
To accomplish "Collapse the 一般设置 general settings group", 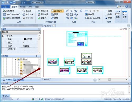I will (3, 36).
